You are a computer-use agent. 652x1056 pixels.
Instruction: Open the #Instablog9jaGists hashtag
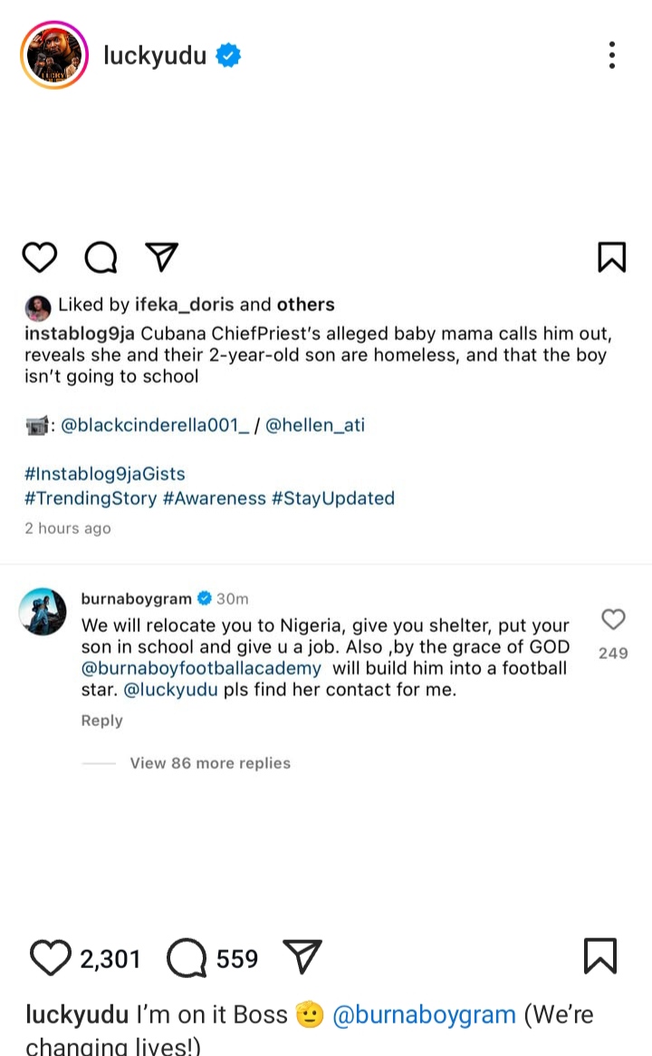coord(106,473)
